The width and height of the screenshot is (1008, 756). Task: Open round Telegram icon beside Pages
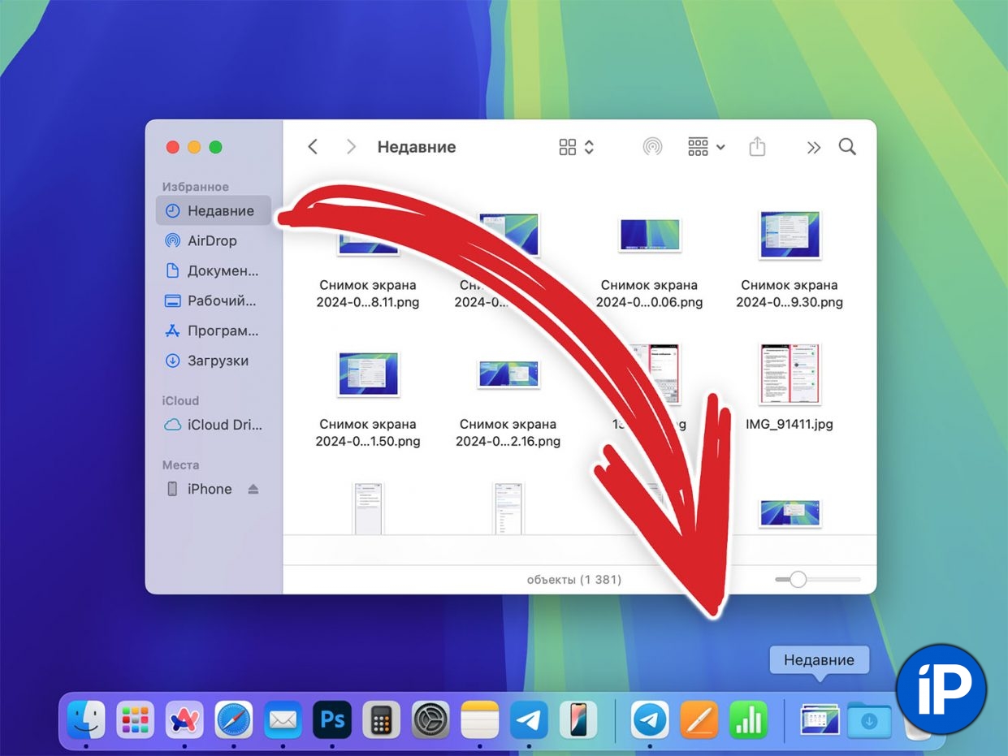coord(651,719)
